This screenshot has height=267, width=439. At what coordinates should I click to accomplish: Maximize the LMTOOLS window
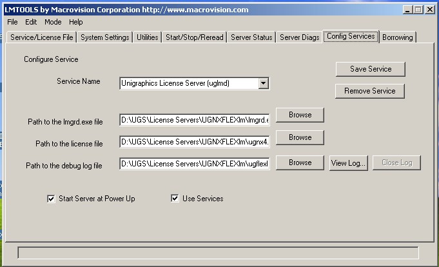pos(418,10)
